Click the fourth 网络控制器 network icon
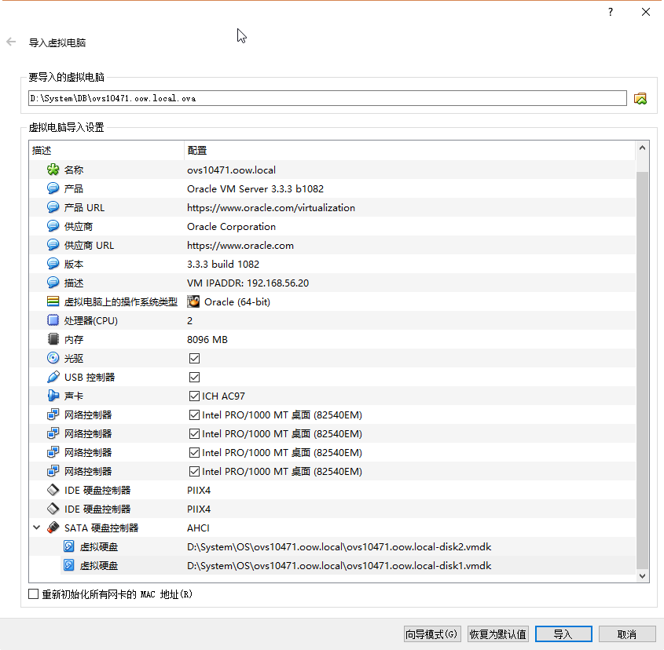664x650 pixels. (53, 471)
